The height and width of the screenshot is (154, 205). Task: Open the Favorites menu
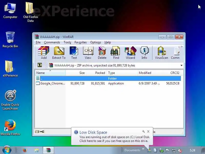80,42
